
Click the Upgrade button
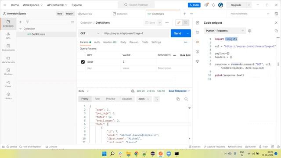[x=236, y=5]
